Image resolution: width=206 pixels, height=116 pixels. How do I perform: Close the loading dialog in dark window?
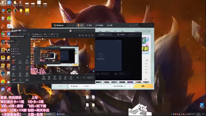coord(120,41)
